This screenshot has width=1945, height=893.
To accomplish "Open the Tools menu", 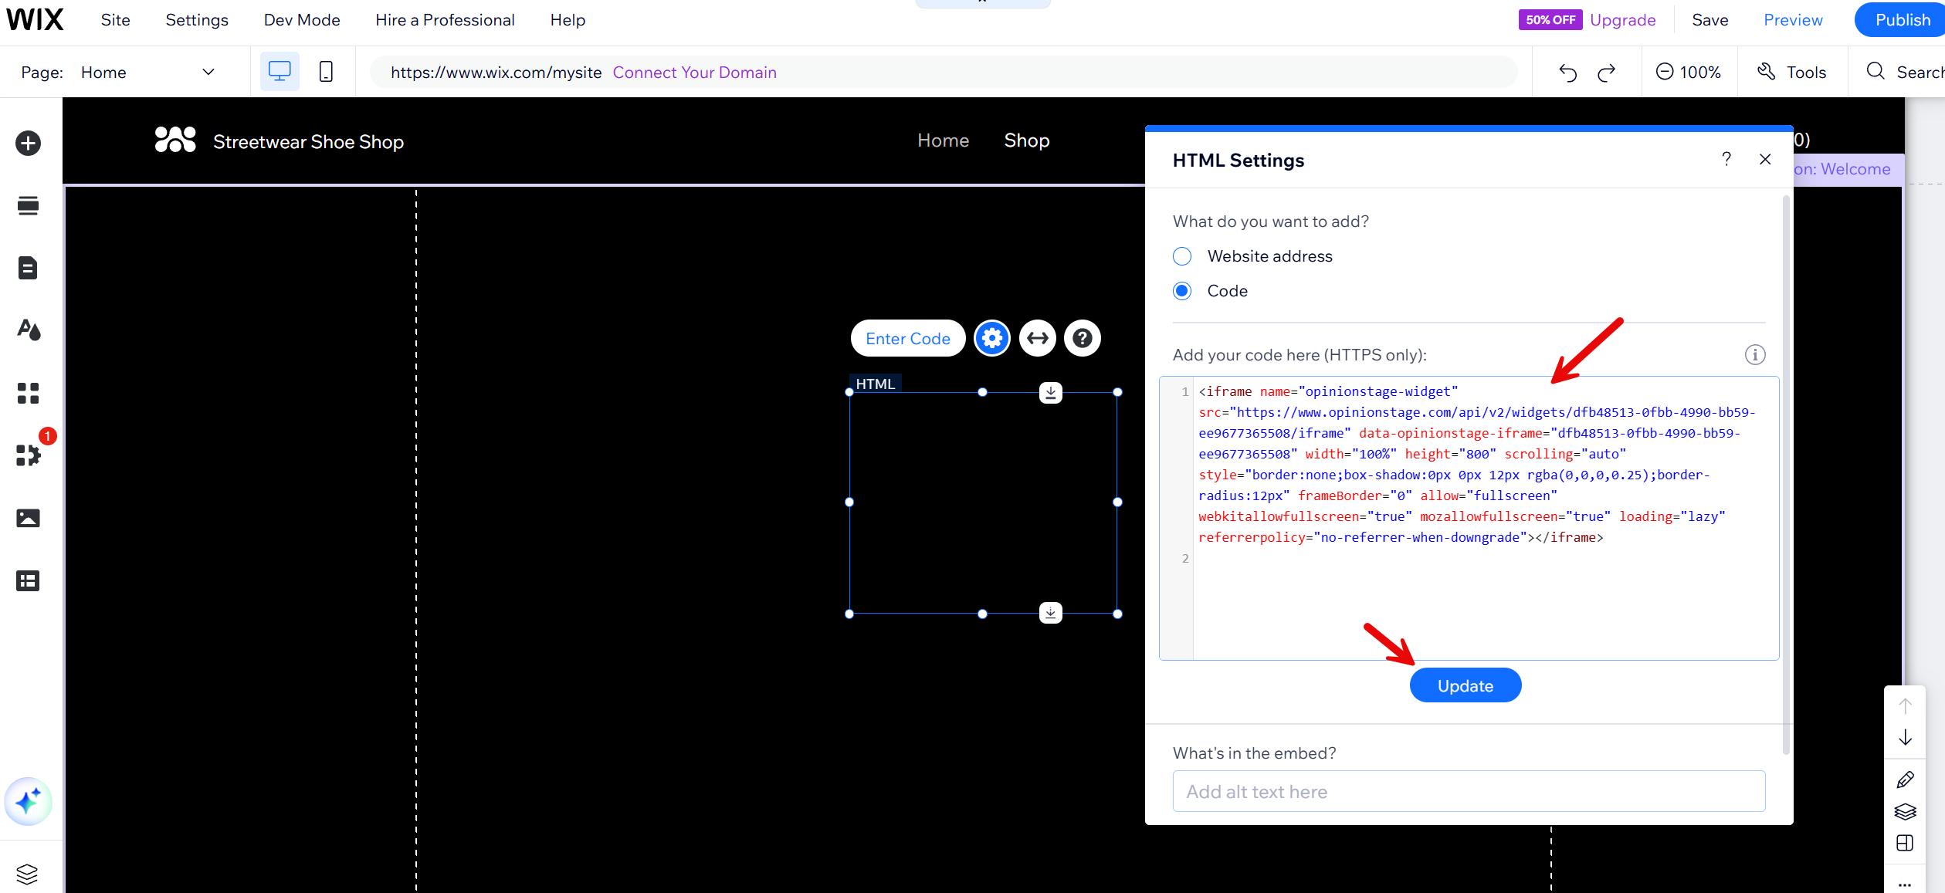I will [x=1792, y=71].
